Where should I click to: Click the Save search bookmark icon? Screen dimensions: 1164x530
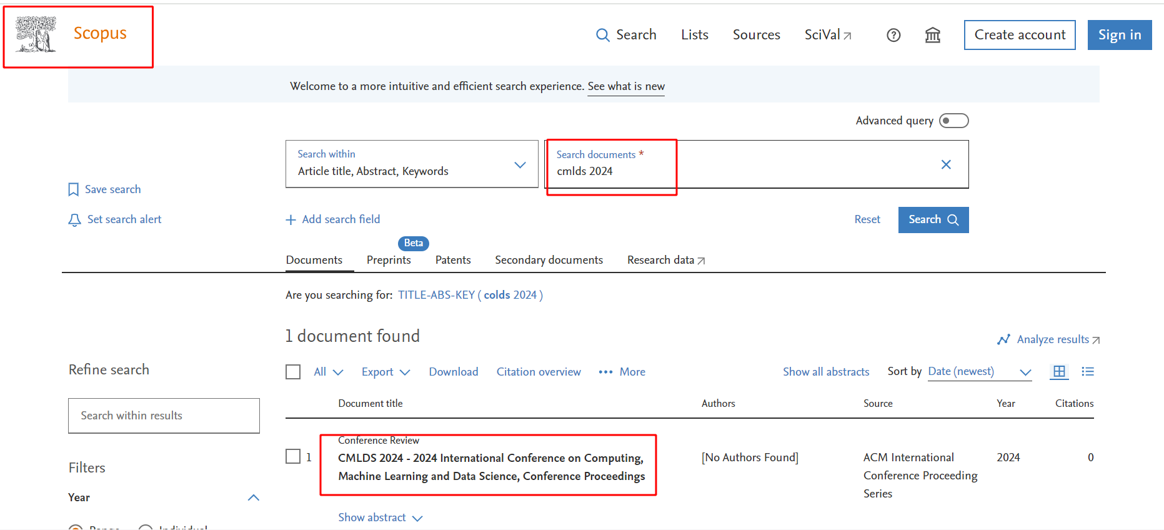[x=74, y=189]
